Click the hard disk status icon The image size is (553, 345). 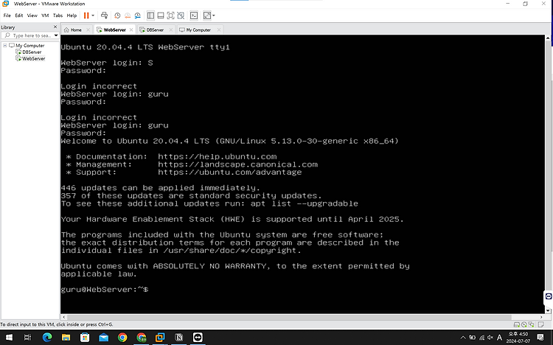pyautogui.click(x=517, y=325)
